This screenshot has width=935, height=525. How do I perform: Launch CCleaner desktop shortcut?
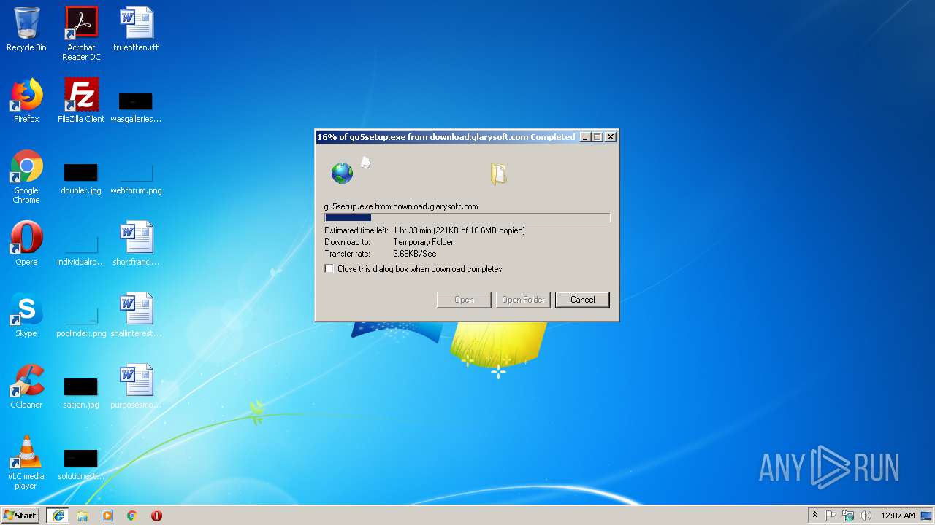tap(26, 386)
